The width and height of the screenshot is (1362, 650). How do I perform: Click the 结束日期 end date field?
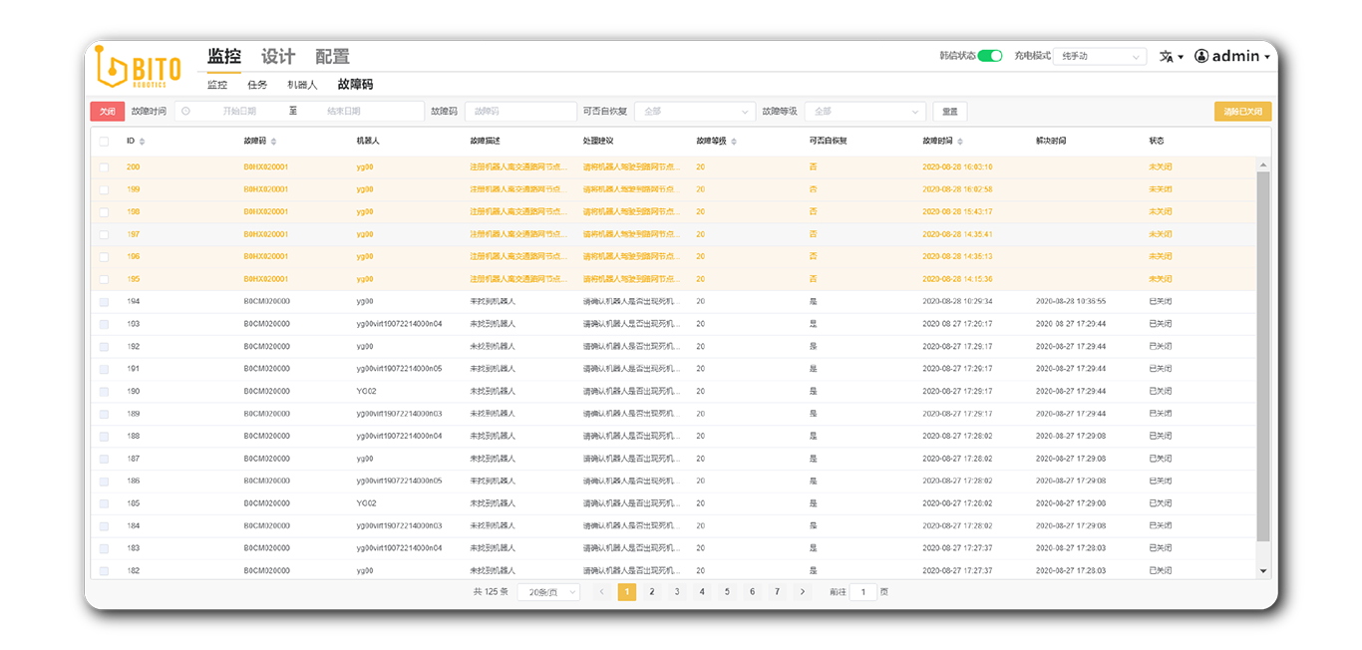click(344, 112)
